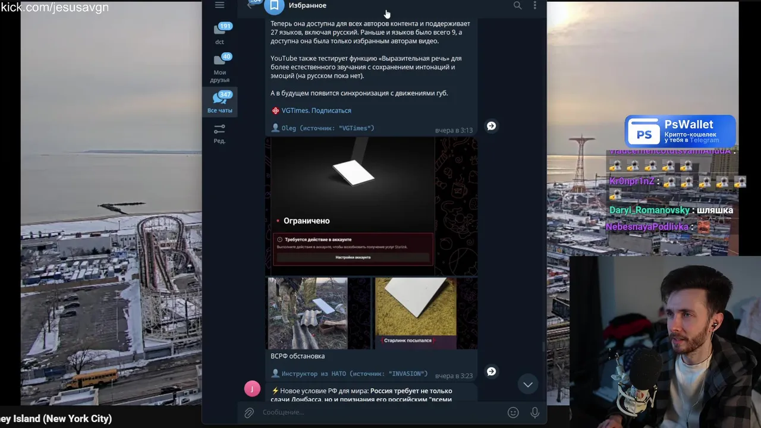The height and width of the screenshot is (428, 761).
Task: Type in the Сообщение message field
Action: pyautogui.click(x=380, y=412)
